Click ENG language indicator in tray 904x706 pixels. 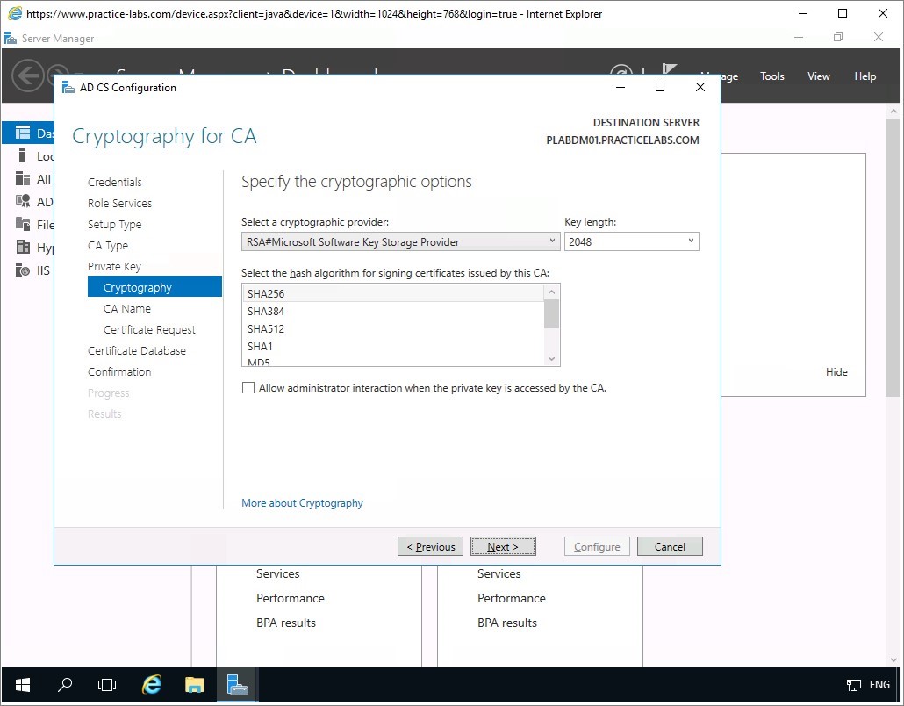879,685
